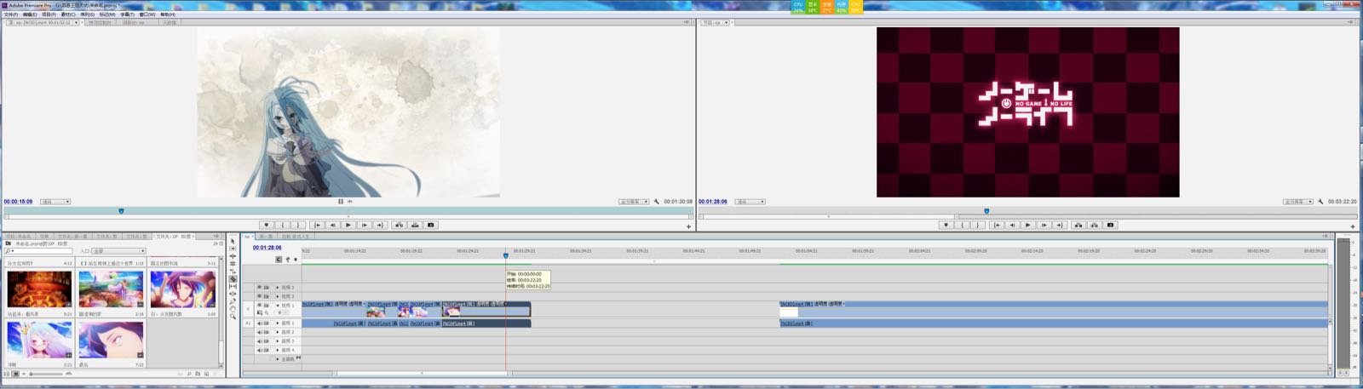Click Extract button in Program monitor

click(x=1095, y=225)
